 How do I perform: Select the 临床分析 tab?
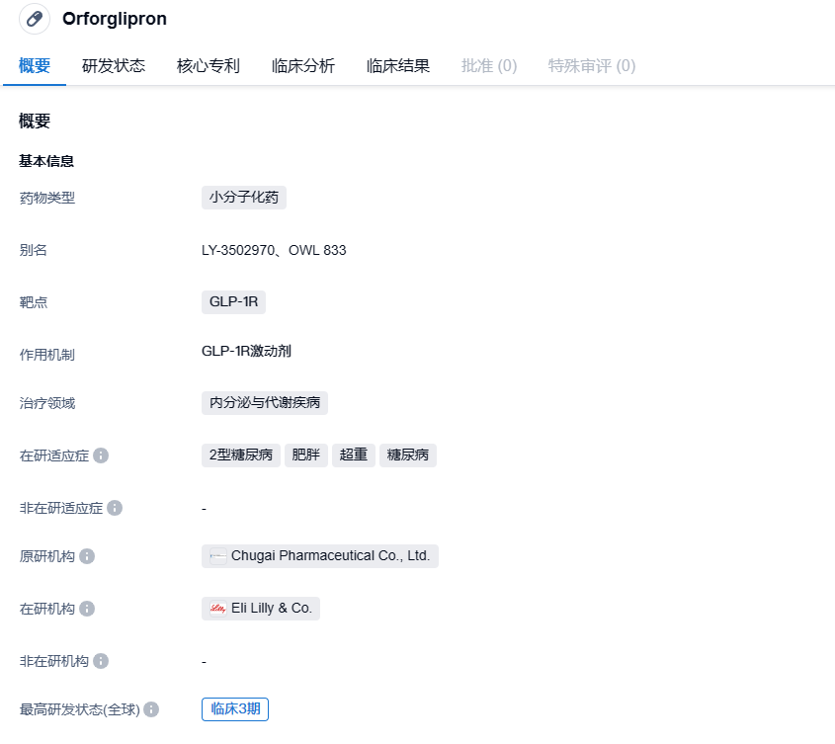click(303, 66)
